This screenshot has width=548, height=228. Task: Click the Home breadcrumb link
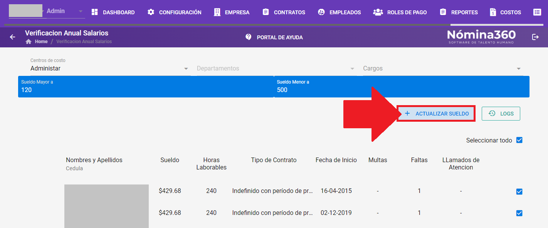(x=41, y=42)
